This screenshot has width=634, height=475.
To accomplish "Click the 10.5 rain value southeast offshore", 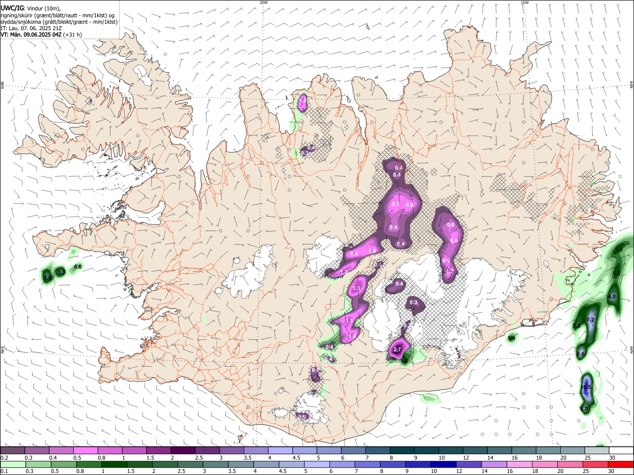I will [x=586, y=387].
